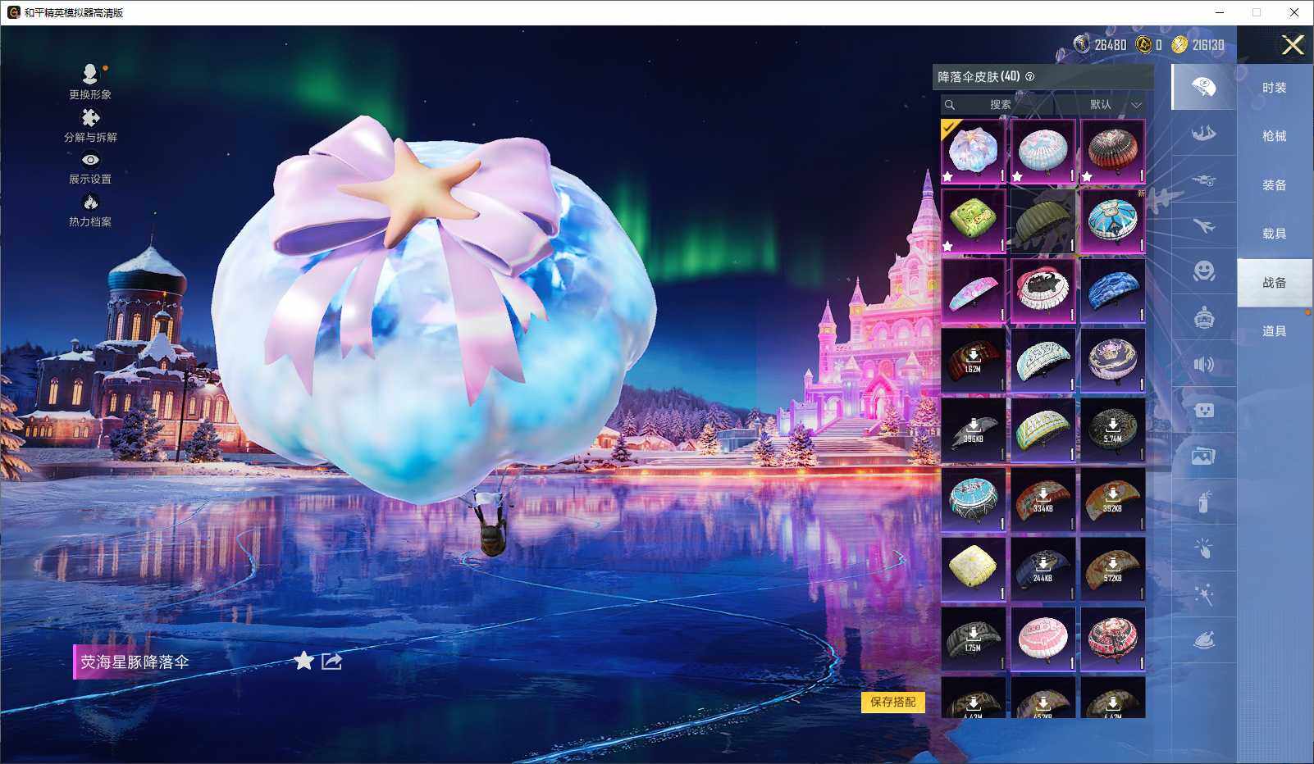Image resolution: width=1314 pixels, height=764 pixels.
Task: Open 热力档案 flame icon
Action: [90, 203]
